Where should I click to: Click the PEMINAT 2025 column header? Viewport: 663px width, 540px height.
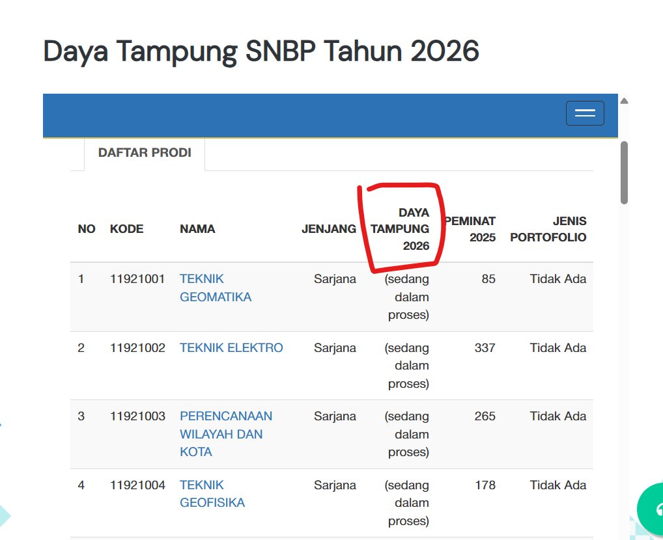point(470,229)
